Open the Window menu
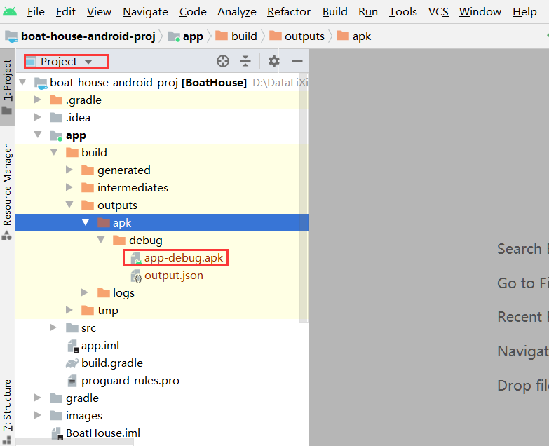Viewport: 549px width, 446px height. click(480, 12)
